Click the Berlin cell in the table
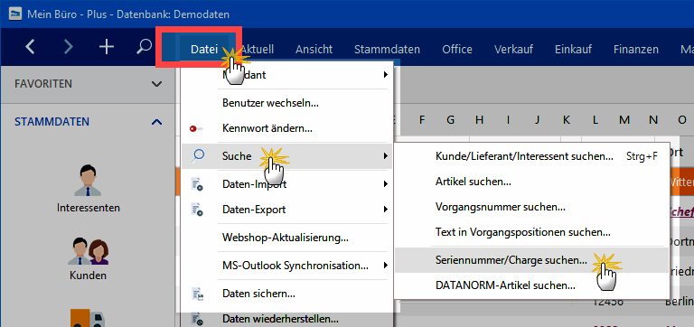 point(680,303)
